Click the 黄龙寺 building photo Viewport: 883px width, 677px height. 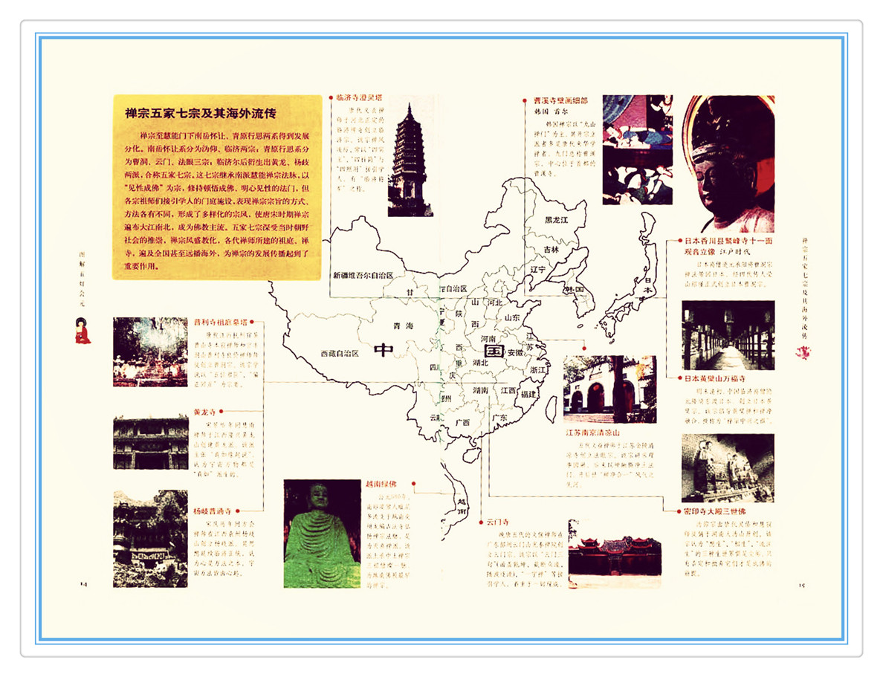tap(150, 443)
